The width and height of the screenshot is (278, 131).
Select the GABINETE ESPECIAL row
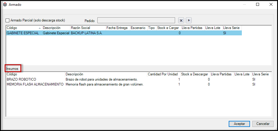pyautogui.click(x=124, y=33)
